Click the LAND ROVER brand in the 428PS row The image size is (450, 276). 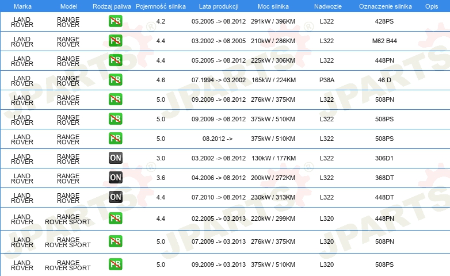(22, 22)
